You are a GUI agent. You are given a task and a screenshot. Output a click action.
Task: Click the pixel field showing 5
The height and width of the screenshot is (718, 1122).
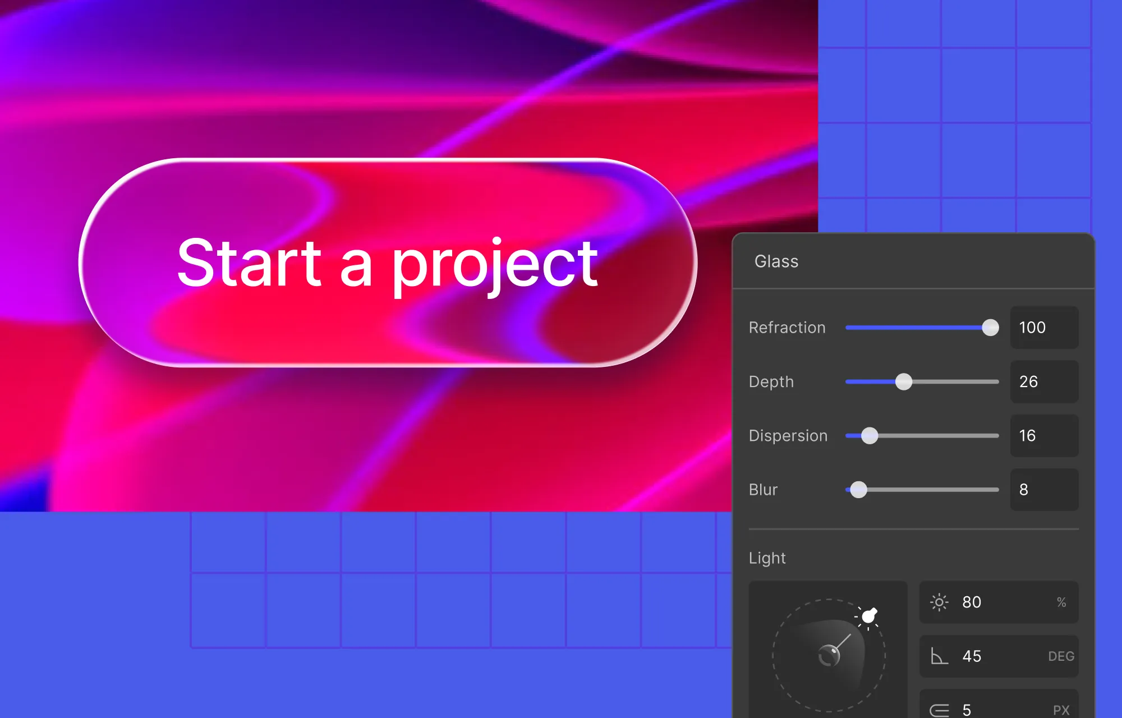[x=999, y=709]
